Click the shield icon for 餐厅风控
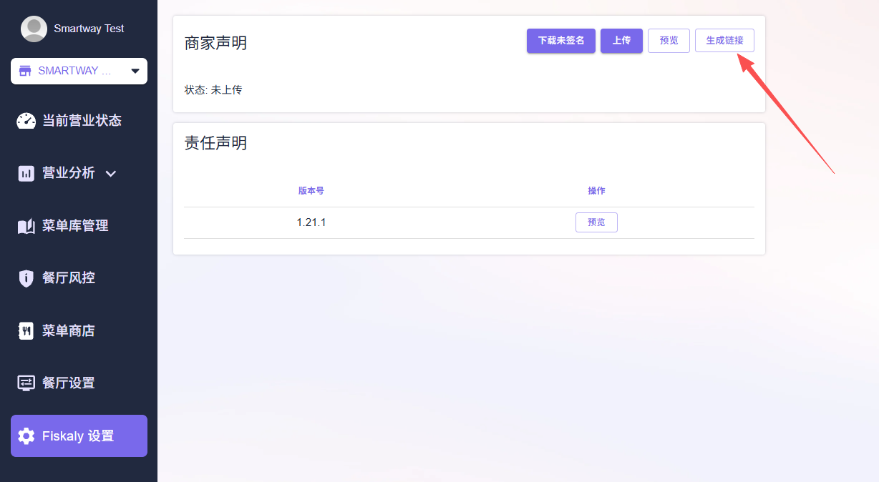This screenshot has width=879, height=482. click(26, 278)
